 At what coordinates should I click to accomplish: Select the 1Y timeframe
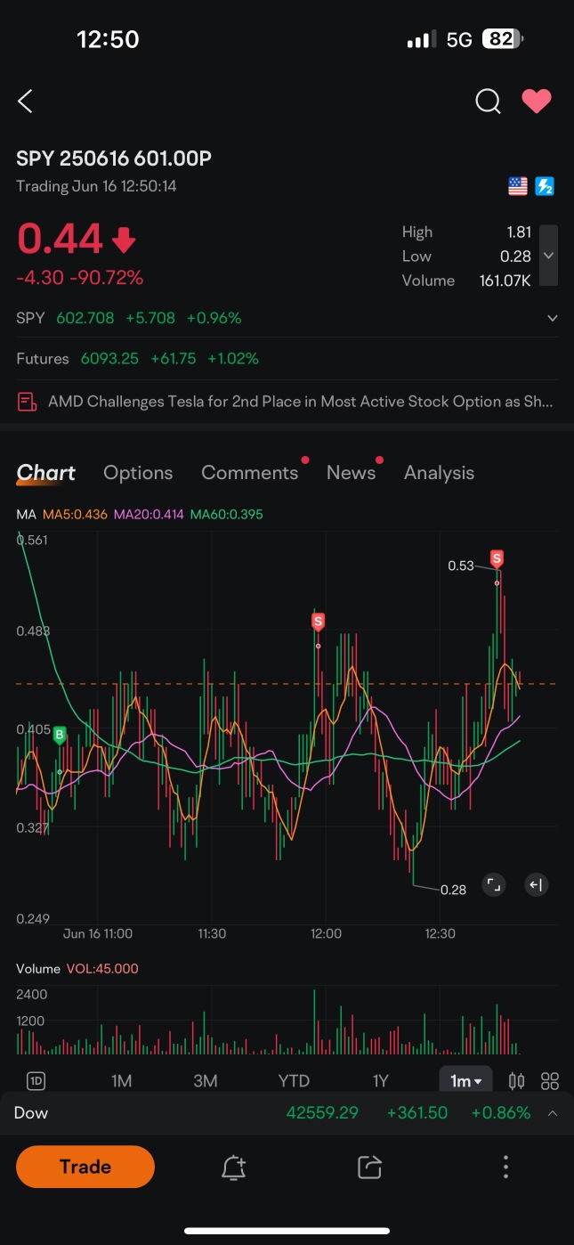click(380, 1081)
